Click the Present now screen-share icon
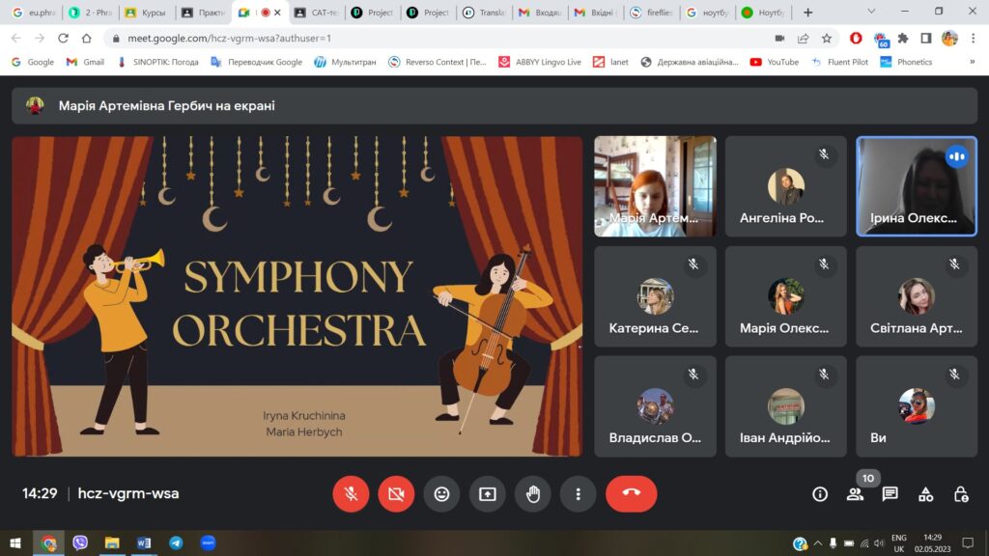The image size is (989, 556). (487, 494)
